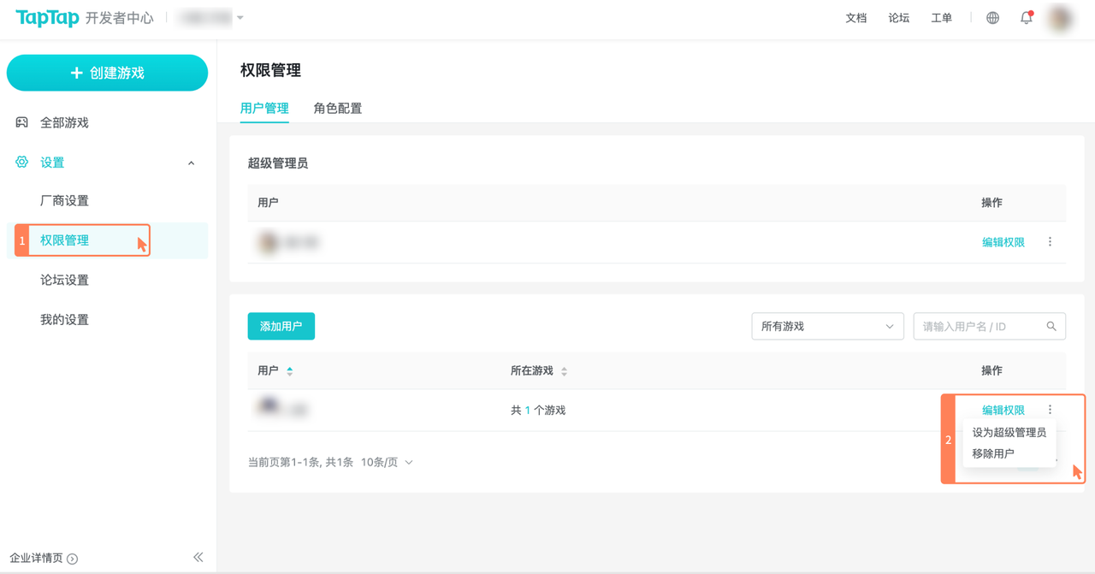The image size is (1095, 574).
Task: Open the language globe icon
Action: tap(992, 18)
